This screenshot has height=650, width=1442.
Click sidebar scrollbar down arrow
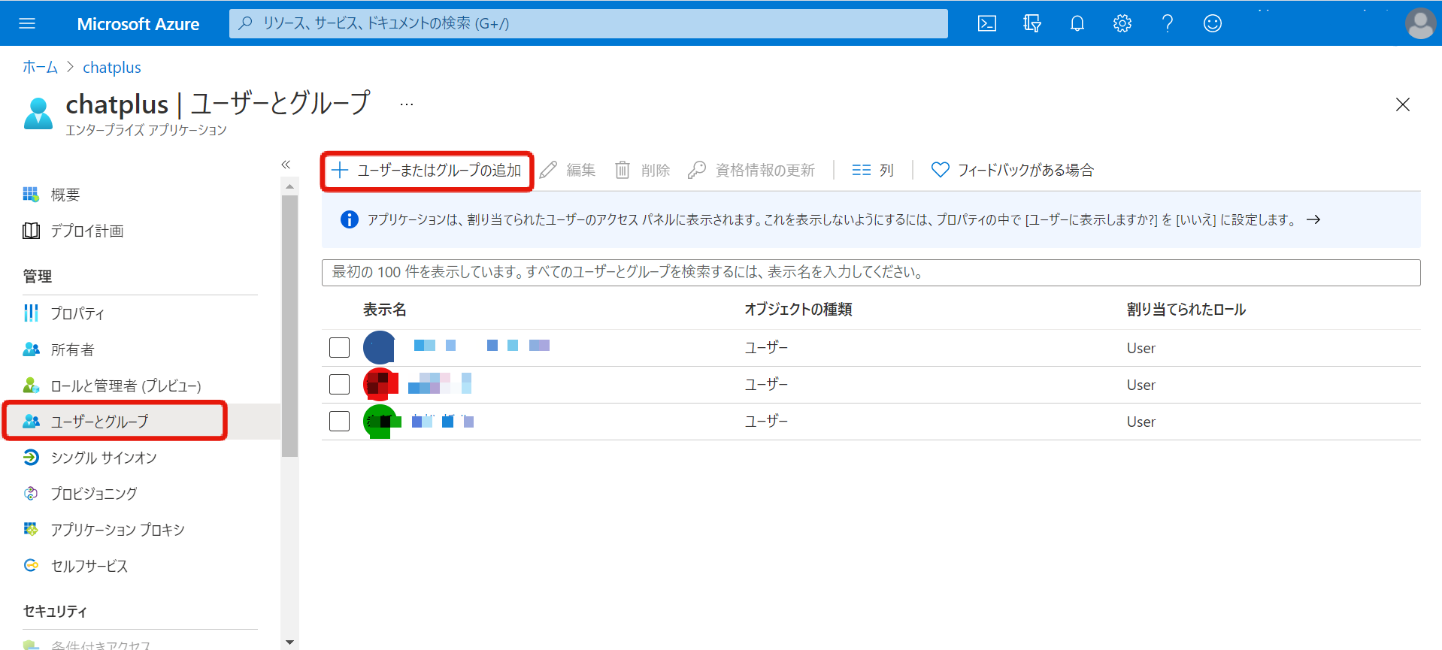point(289,642)
